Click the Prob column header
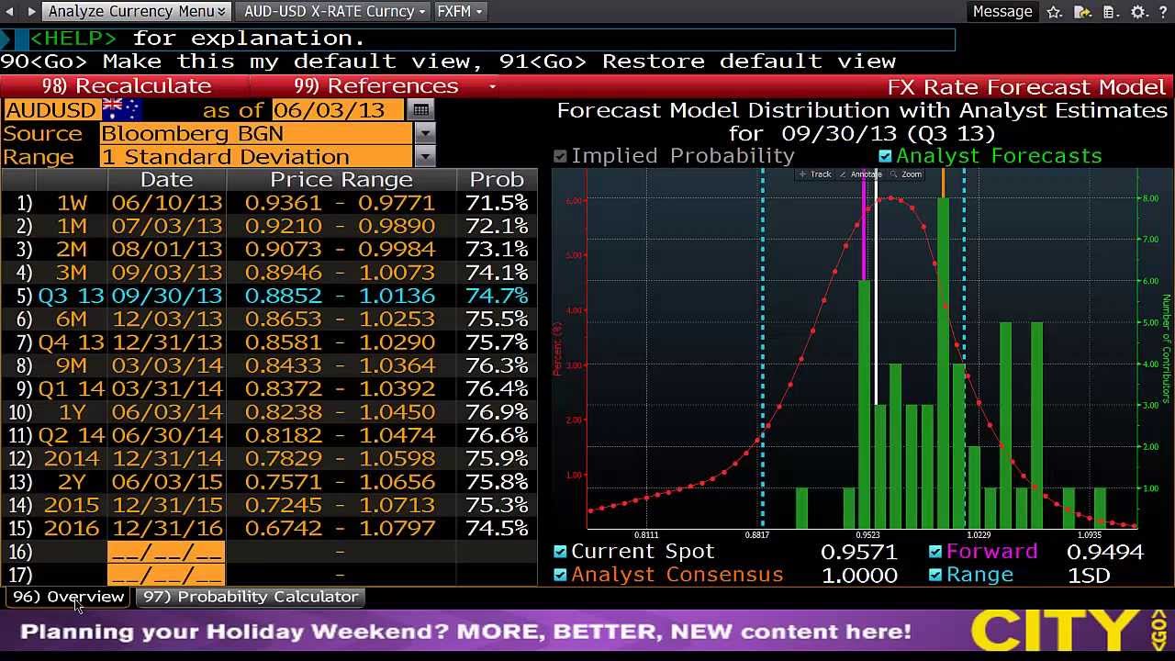 [x=497, y=180]
